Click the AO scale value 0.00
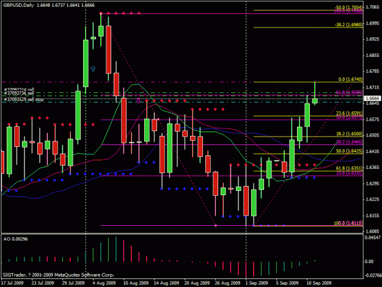This screenshot has width=382, height=287. point(369,261)
